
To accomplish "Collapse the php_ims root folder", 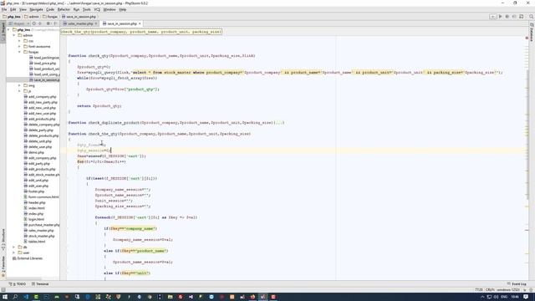I will click(9, 30).
